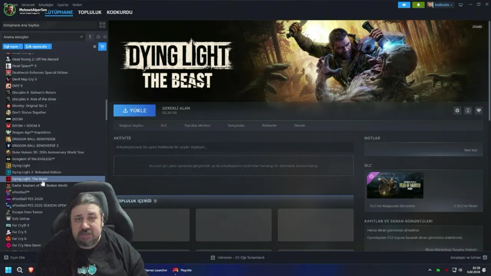Select Eador Masters of the Broken World
This screenshot has height=276, width=491.
[x=40, y=186]
